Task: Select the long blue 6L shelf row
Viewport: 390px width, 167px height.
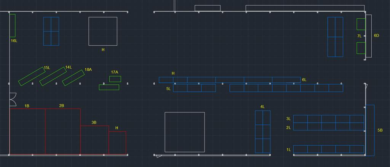Action: pyautogui.click(x=230, y=80)
